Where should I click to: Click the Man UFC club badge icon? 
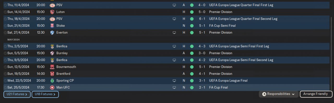click(52, 87)
